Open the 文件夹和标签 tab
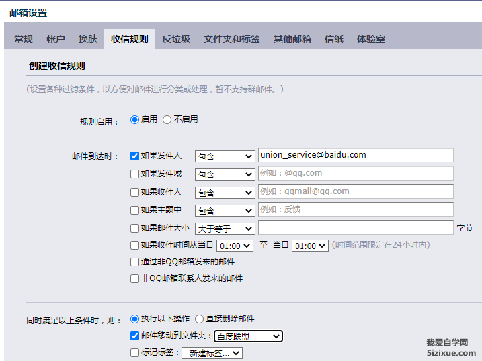The width and height of the screenshot is (482, 361). coord(232,39)
